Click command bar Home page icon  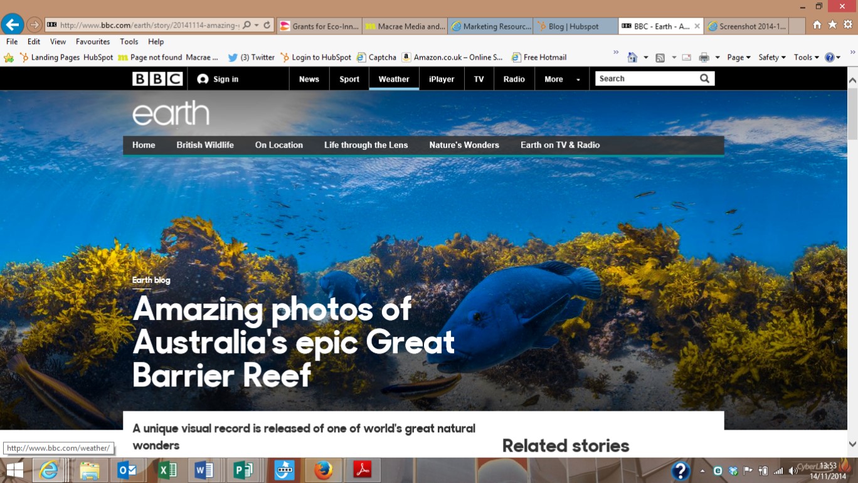pos(632,57)
